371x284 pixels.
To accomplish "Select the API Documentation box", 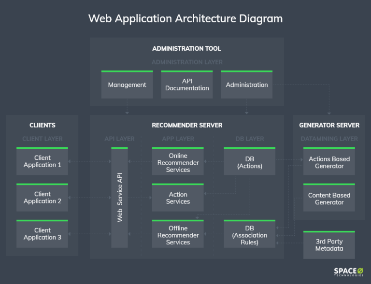I will (187, 85).
